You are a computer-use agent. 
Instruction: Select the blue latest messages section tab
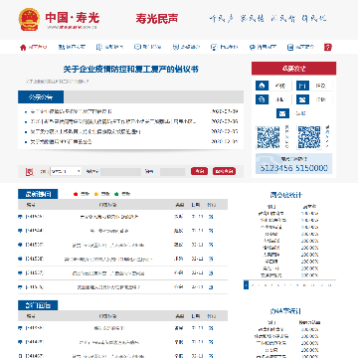(38, 194)
